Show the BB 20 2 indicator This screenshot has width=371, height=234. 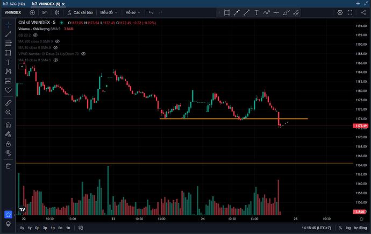[35, 35]
